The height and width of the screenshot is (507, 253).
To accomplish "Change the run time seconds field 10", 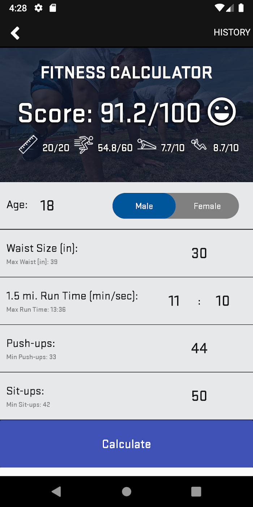I will [x=222, y=301].
